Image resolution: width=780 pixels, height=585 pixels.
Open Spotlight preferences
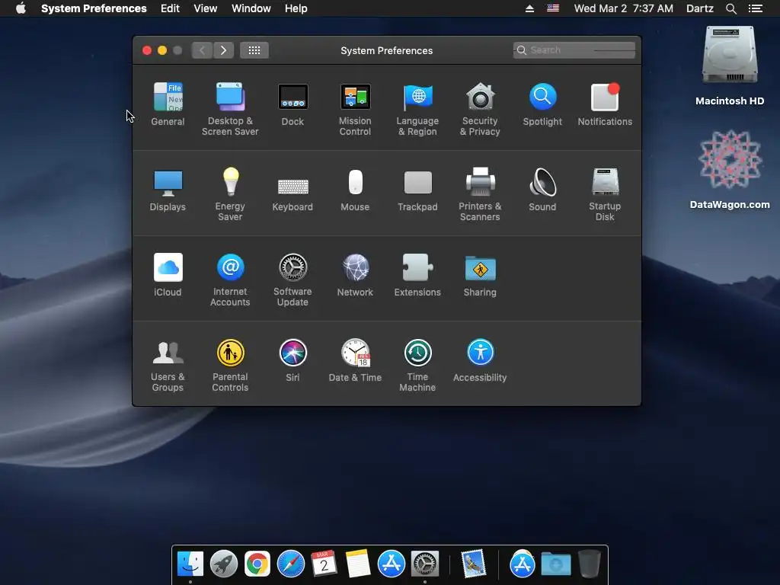(x=542, y=104)
